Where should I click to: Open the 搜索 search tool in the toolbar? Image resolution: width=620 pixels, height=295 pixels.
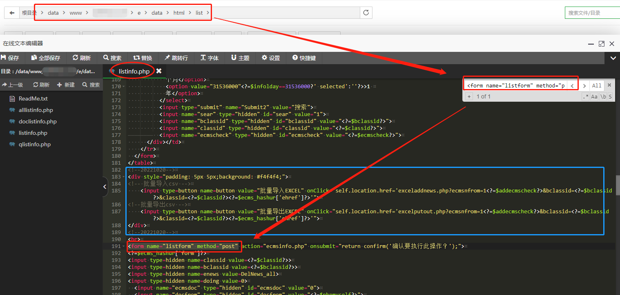pyautogui.click(x=112, y=58)
